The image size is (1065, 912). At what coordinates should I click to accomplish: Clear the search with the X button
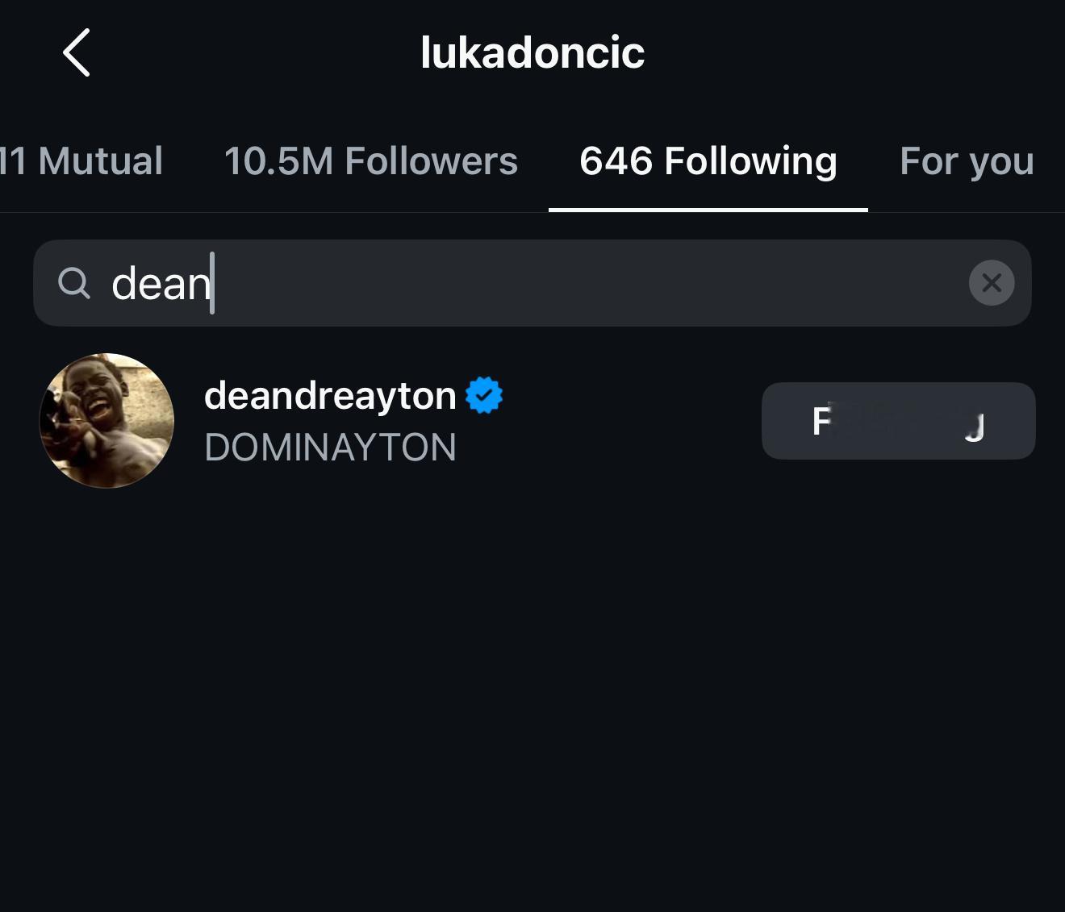992,283
